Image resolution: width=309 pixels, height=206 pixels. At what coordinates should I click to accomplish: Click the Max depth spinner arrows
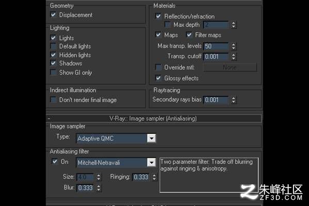click(234, 25)
